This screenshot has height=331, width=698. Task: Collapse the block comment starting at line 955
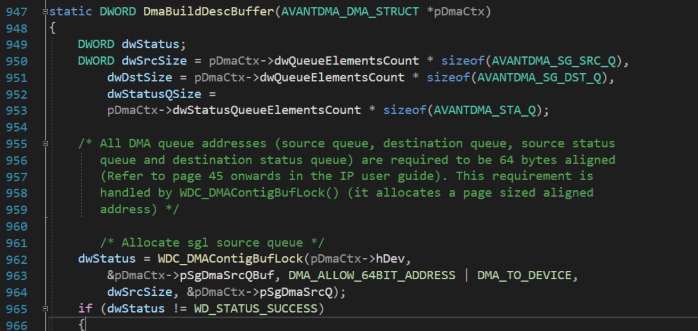coord(46,143)
